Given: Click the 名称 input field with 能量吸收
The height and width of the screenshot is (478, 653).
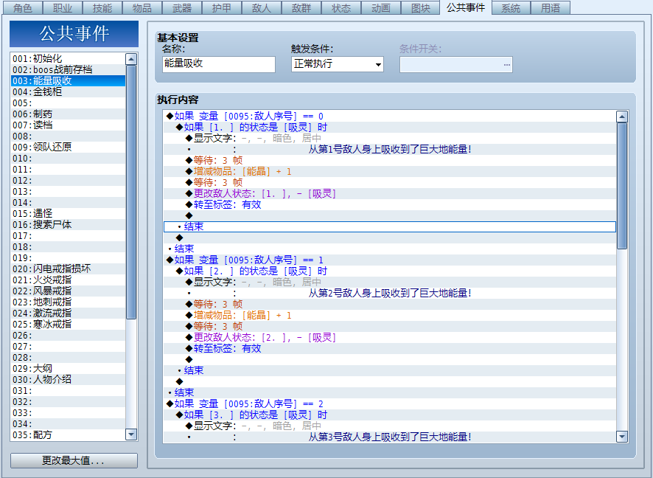Looking at the screenshot, I should tap(219, 64).
